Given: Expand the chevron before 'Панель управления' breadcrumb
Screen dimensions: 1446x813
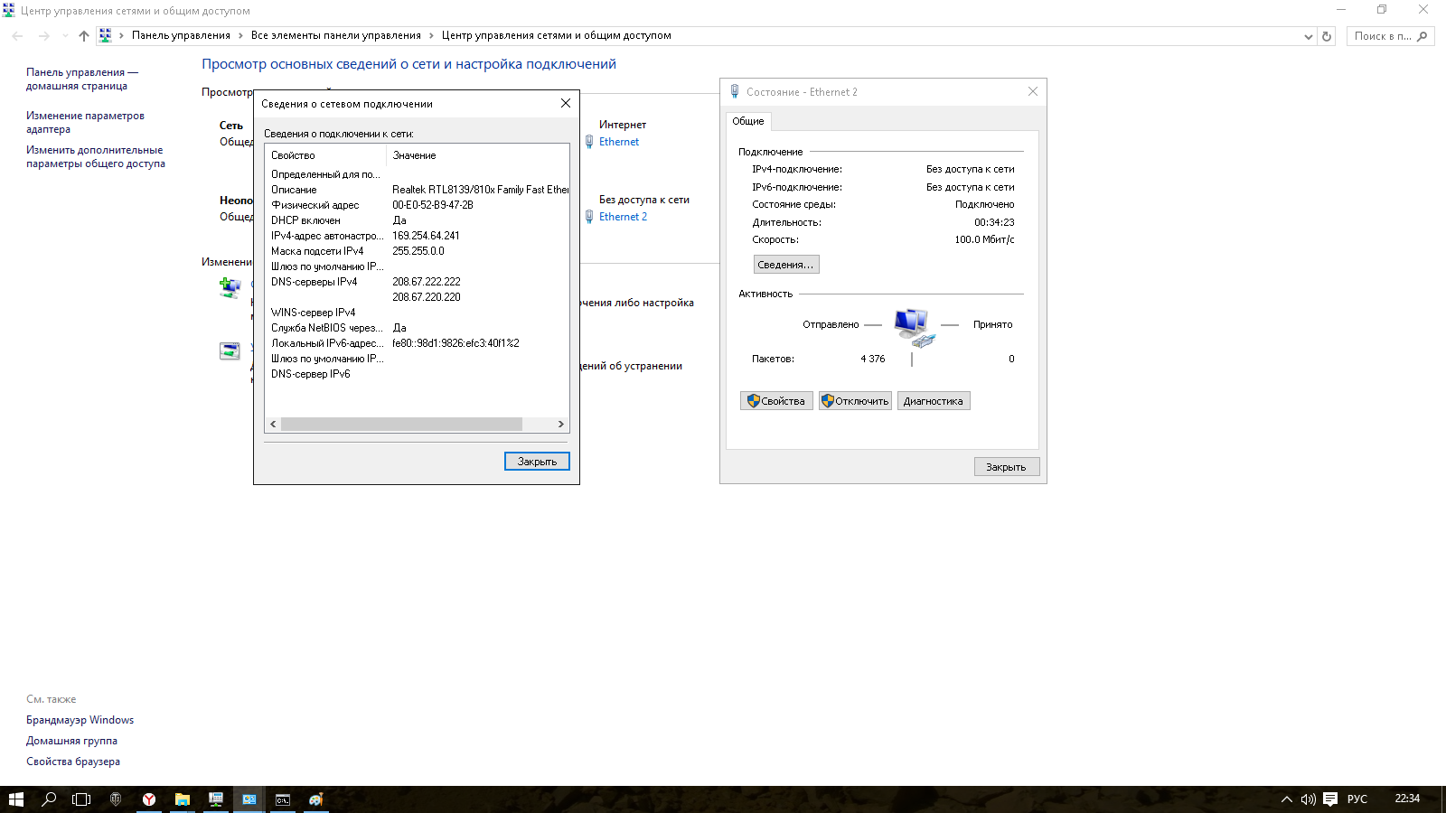Looking at the screenshot, I should [x=121, y=36].
